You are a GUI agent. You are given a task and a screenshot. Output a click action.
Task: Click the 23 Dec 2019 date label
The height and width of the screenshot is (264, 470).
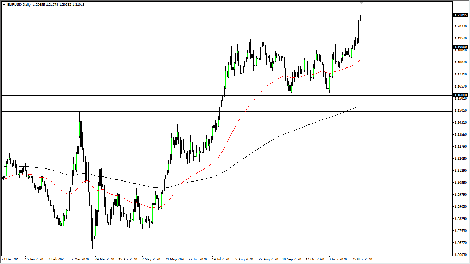pos(12,259)
